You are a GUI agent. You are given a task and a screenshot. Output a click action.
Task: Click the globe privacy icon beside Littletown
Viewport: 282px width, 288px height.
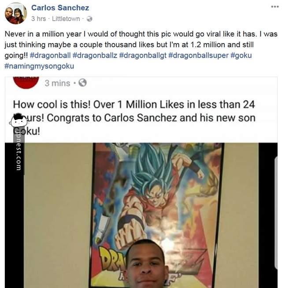89,19
